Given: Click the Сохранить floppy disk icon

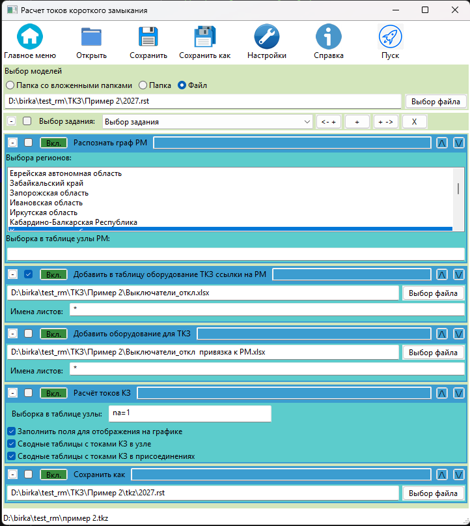Looking at the screenshot, I should click(148, 37).
